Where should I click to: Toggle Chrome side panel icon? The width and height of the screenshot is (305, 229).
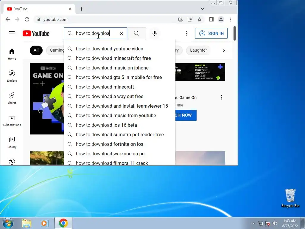click(211, 19)
